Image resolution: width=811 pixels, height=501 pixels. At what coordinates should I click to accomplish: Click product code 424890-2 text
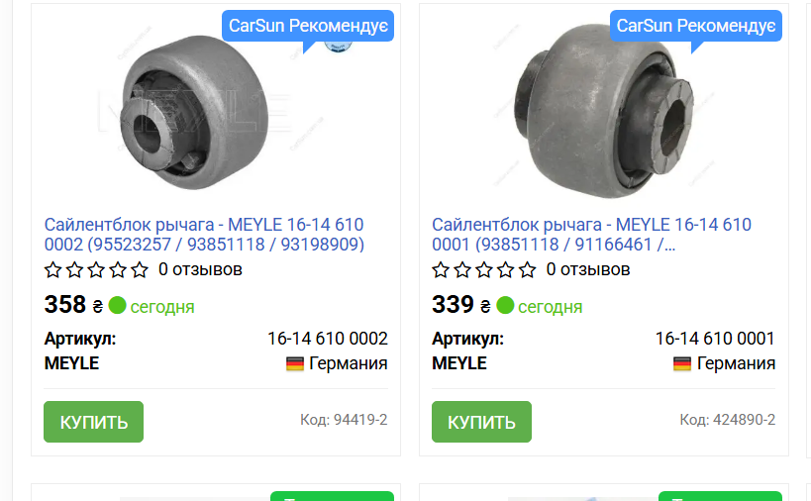(x=727, y=420)
